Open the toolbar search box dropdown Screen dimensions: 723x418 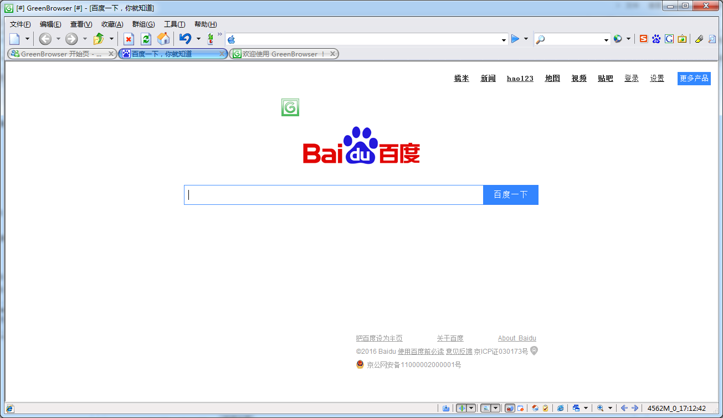tap(606, 40)
